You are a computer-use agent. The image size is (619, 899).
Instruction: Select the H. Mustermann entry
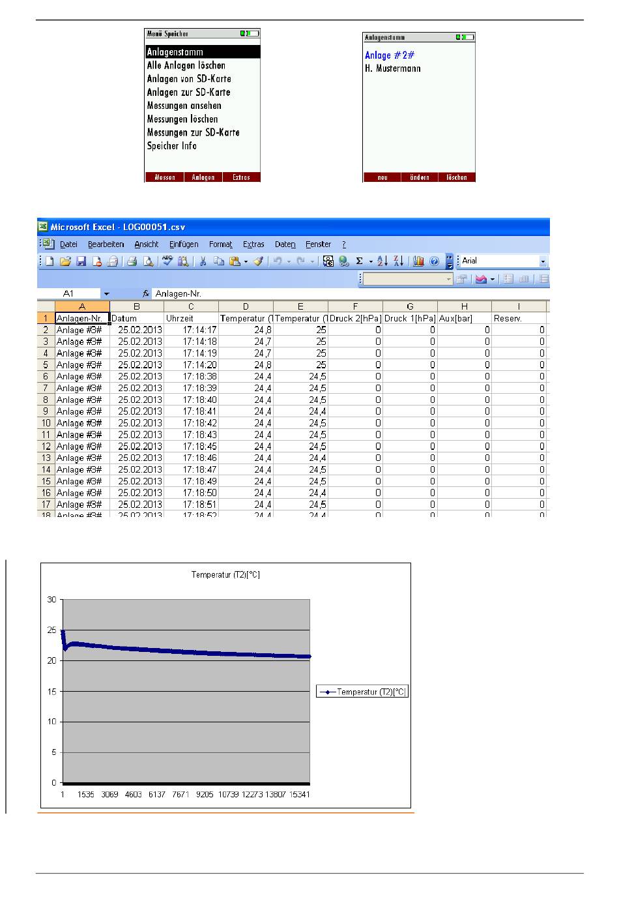392,68
